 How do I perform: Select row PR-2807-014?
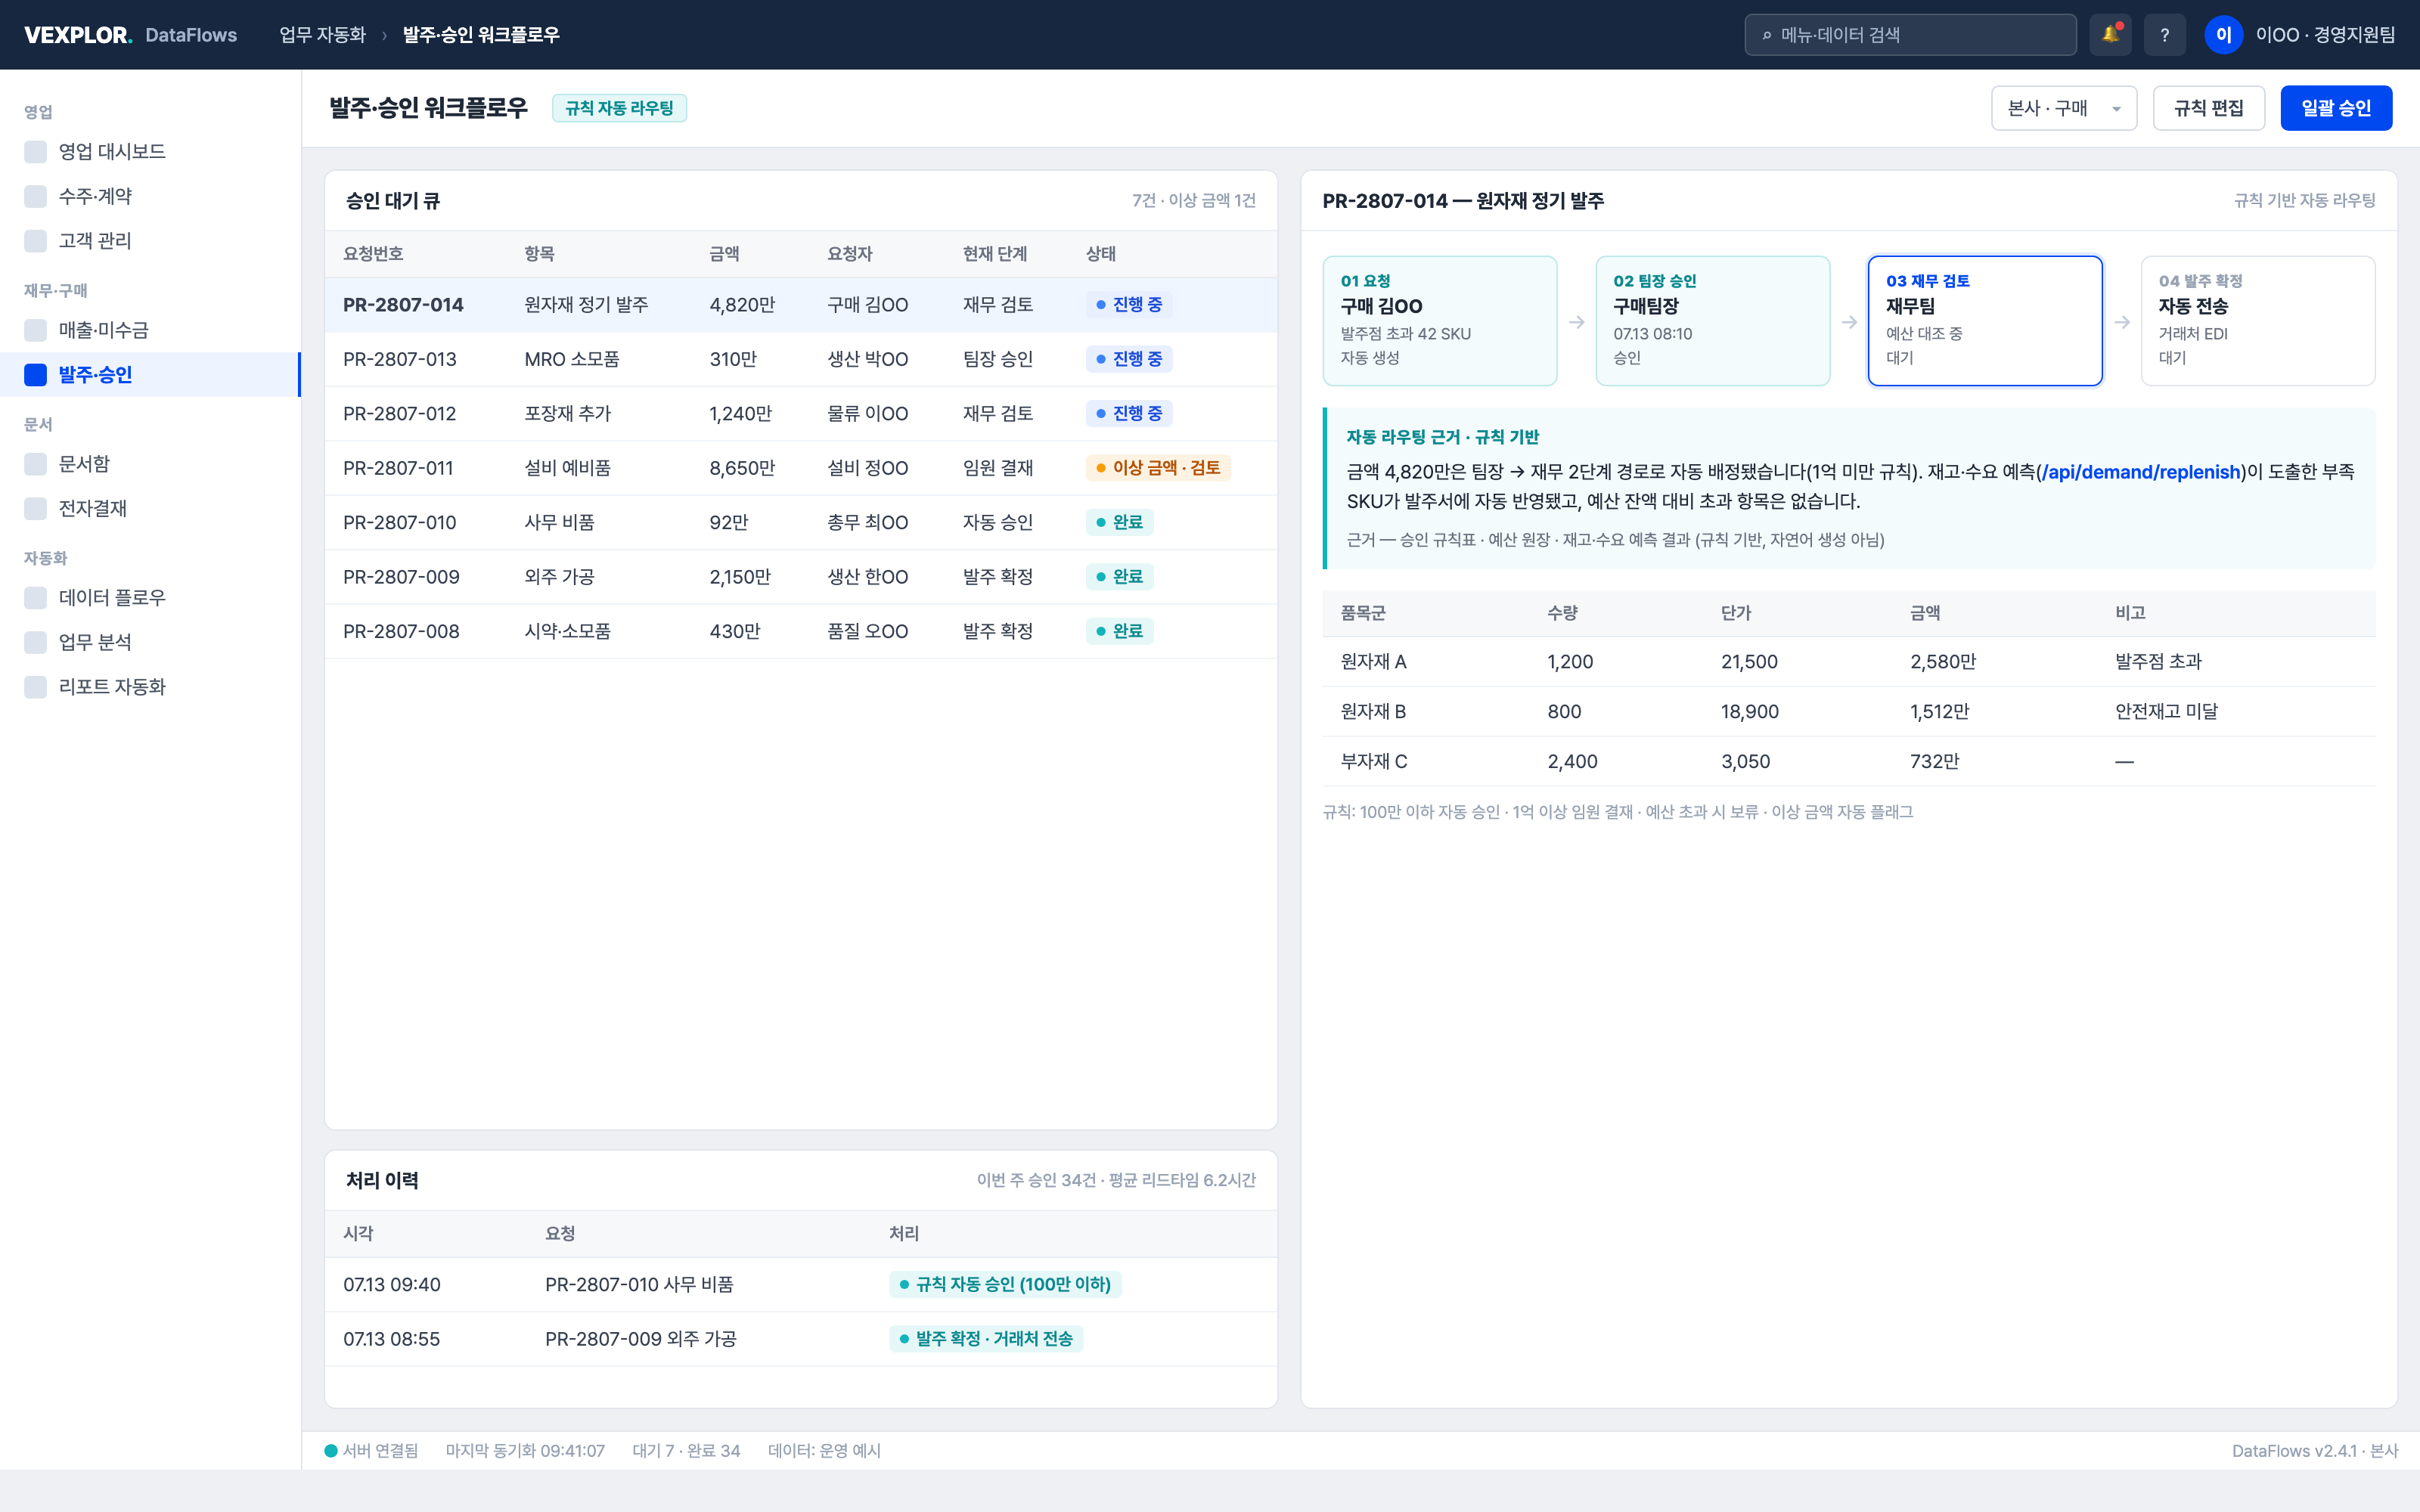801,305
